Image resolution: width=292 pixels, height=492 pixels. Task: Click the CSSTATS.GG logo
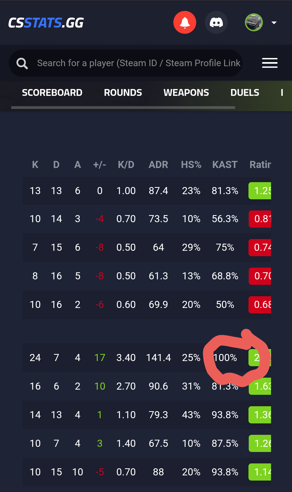pyautogui.click(x=46, y=23)
